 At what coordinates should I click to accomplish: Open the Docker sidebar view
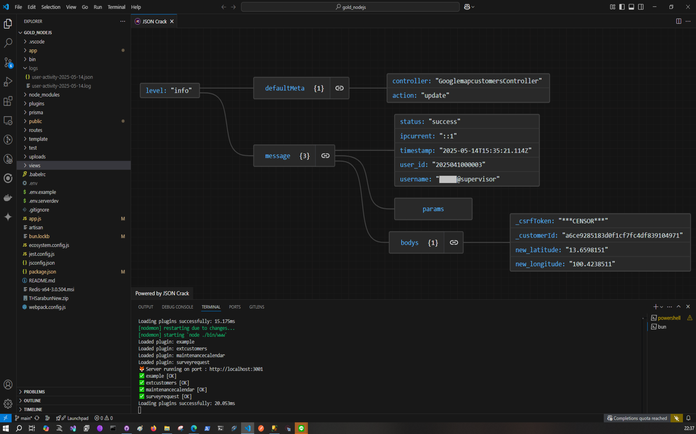coord(8,198)
